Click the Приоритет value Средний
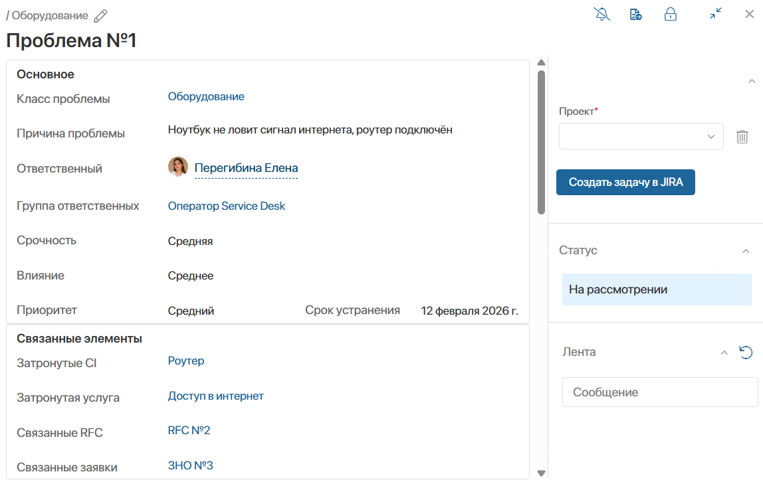Image resolution: width=763 pixels, height=486 pixels. 191,311
